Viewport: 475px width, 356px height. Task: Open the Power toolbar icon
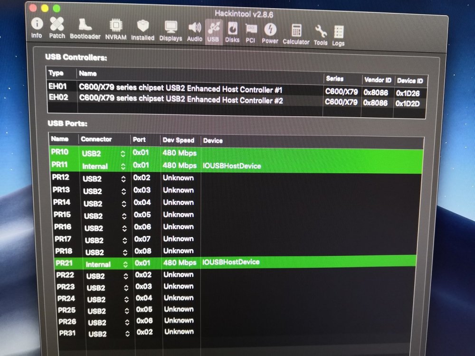(x=270, y=34)
